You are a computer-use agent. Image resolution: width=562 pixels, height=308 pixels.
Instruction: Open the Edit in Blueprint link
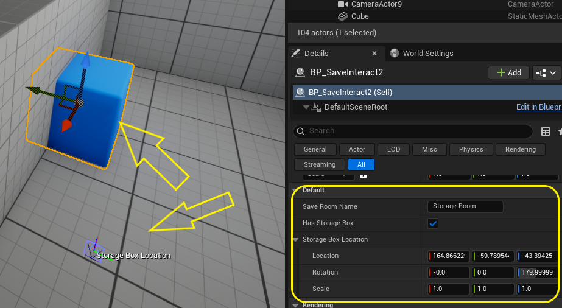[538, 107]
